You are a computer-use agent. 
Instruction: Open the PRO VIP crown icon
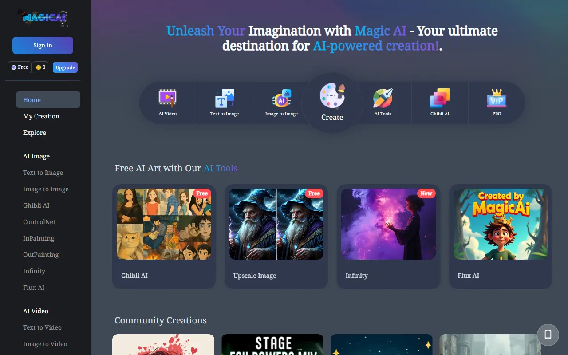tap(497, 98)
